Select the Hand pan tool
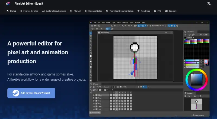217x119 pixels. 91,36
